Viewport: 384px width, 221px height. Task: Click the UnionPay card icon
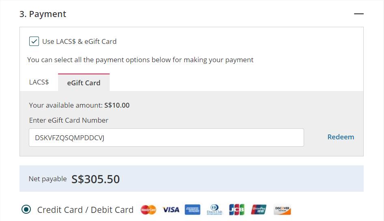259,210
